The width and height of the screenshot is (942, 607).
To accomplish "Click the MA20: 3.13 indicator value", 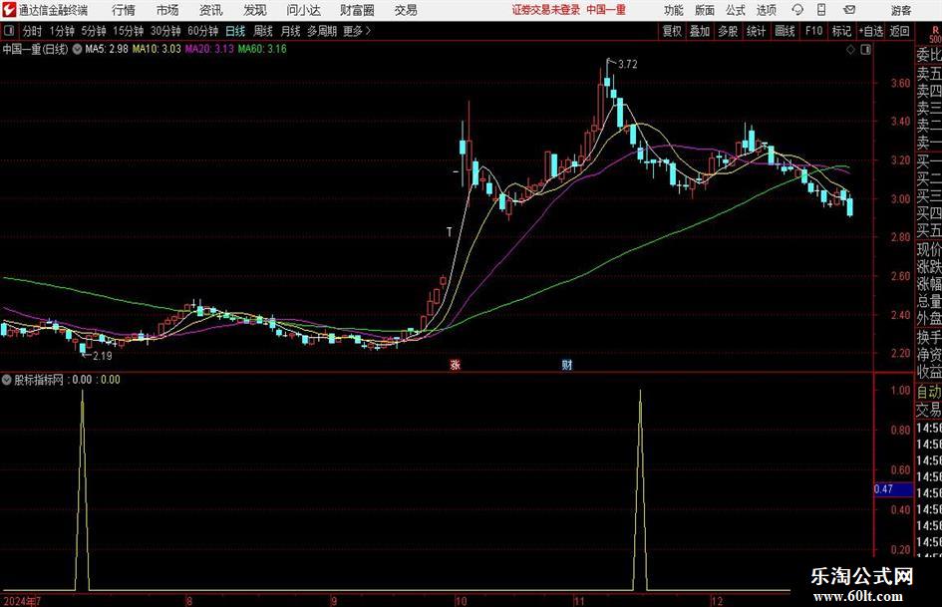I will click(209, 49).
